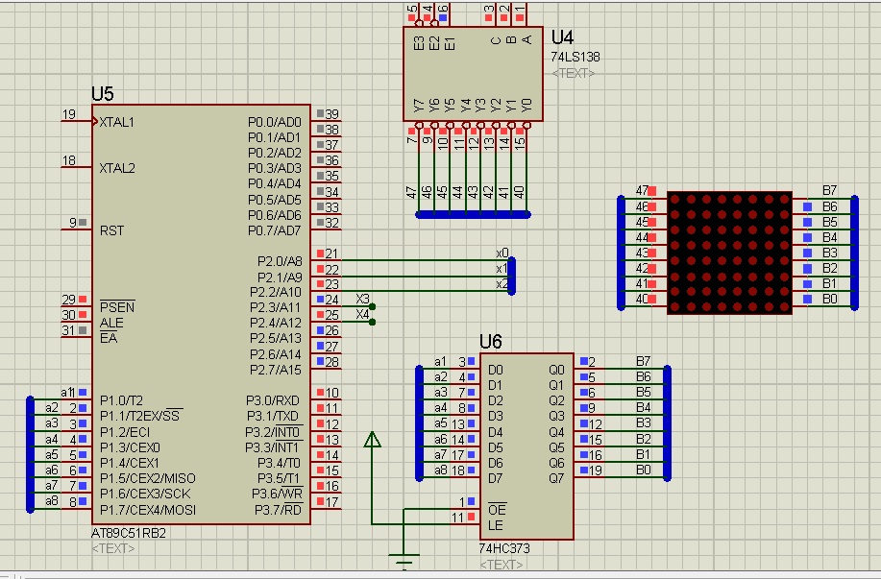Select the blue bus left of U6 inputs

[419, 423]
